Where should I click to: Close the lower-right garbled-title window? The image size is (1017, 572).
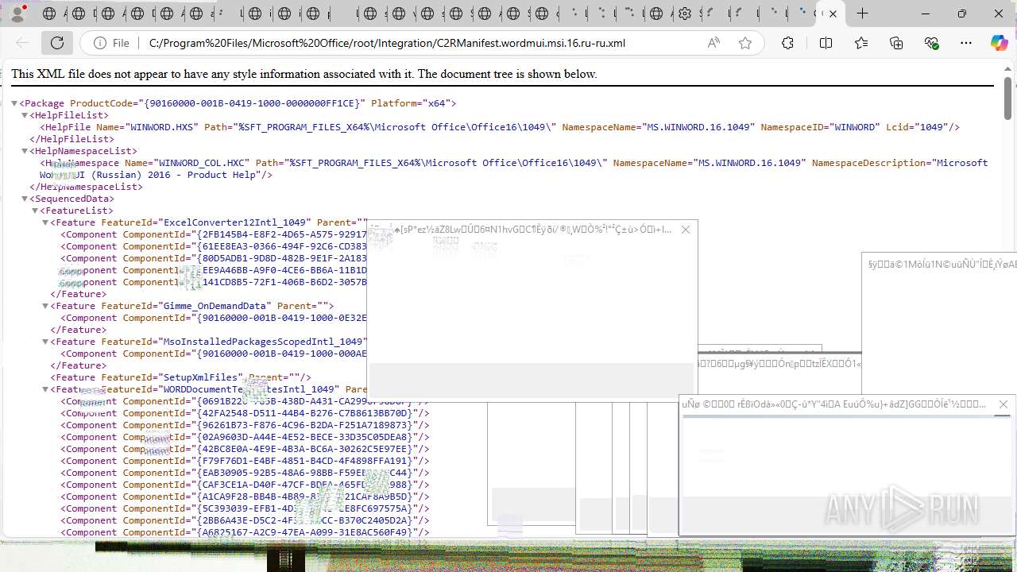coord(1003,404)
